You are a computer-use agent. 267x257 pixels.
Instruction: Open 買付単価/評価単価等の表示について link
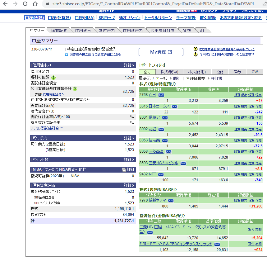coord(227,49)
